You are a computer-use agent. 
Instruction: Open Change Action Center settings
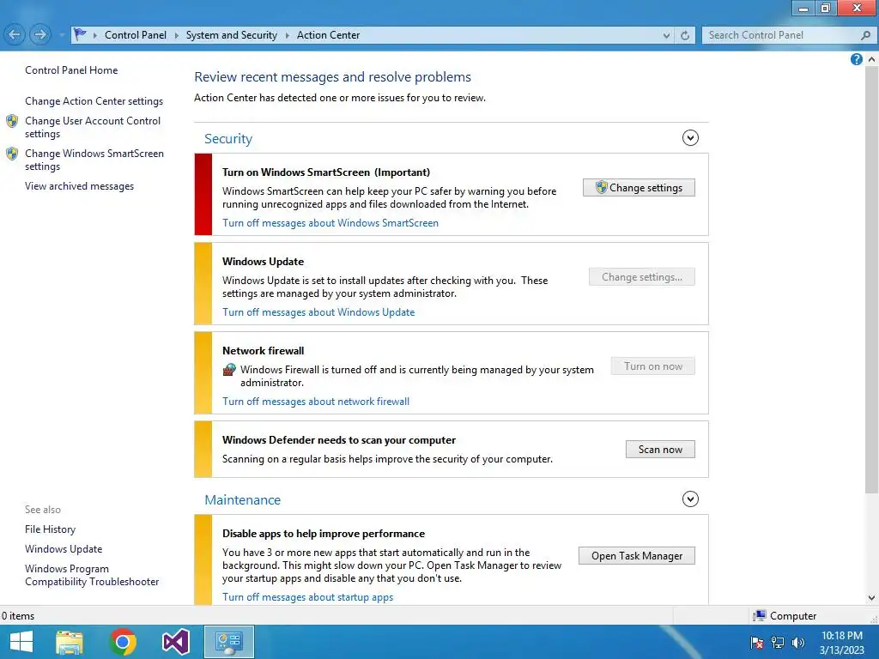point(94,101)
